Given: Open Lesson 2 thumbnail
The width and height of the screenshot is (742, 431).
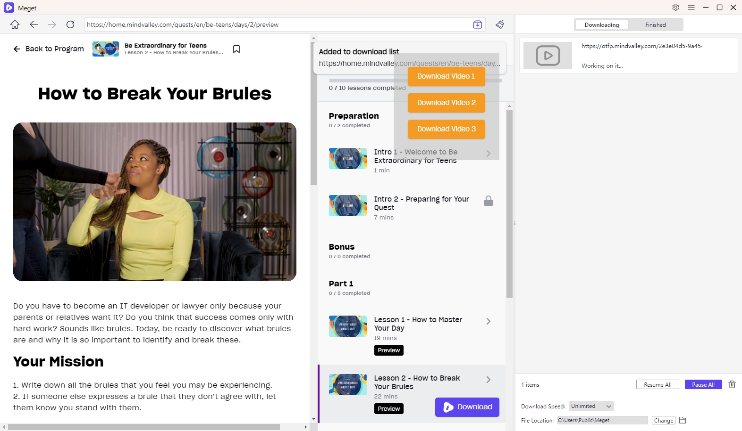Looking at the screenshot, I should click(x=348, y=384).
